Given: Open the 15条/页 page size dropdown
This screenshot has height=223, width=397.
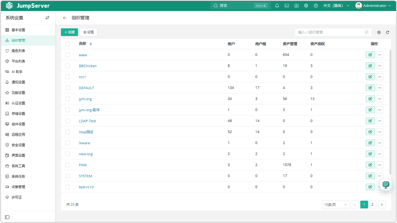Looking at the screenshot, I should point(336,204).
